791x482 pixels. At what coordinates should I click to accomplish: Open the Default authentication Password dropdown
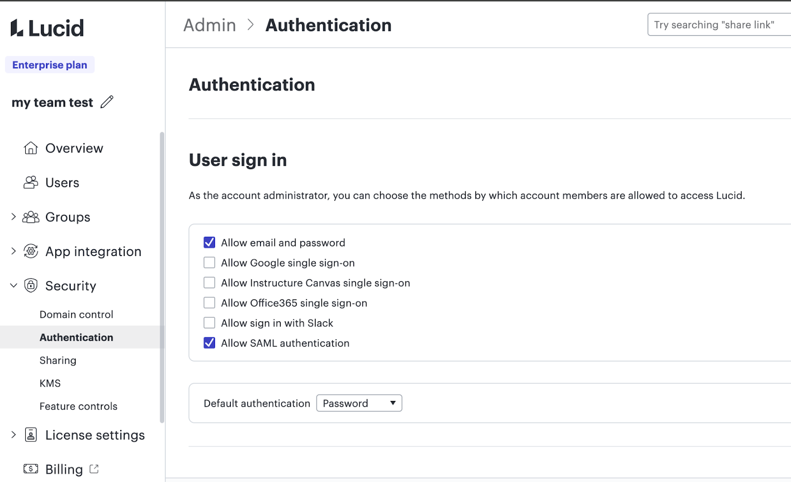359,403
